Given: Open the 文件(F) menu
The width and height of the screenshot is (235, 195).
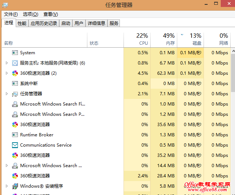Looking at the screenshot, I should tap(11, 14).
